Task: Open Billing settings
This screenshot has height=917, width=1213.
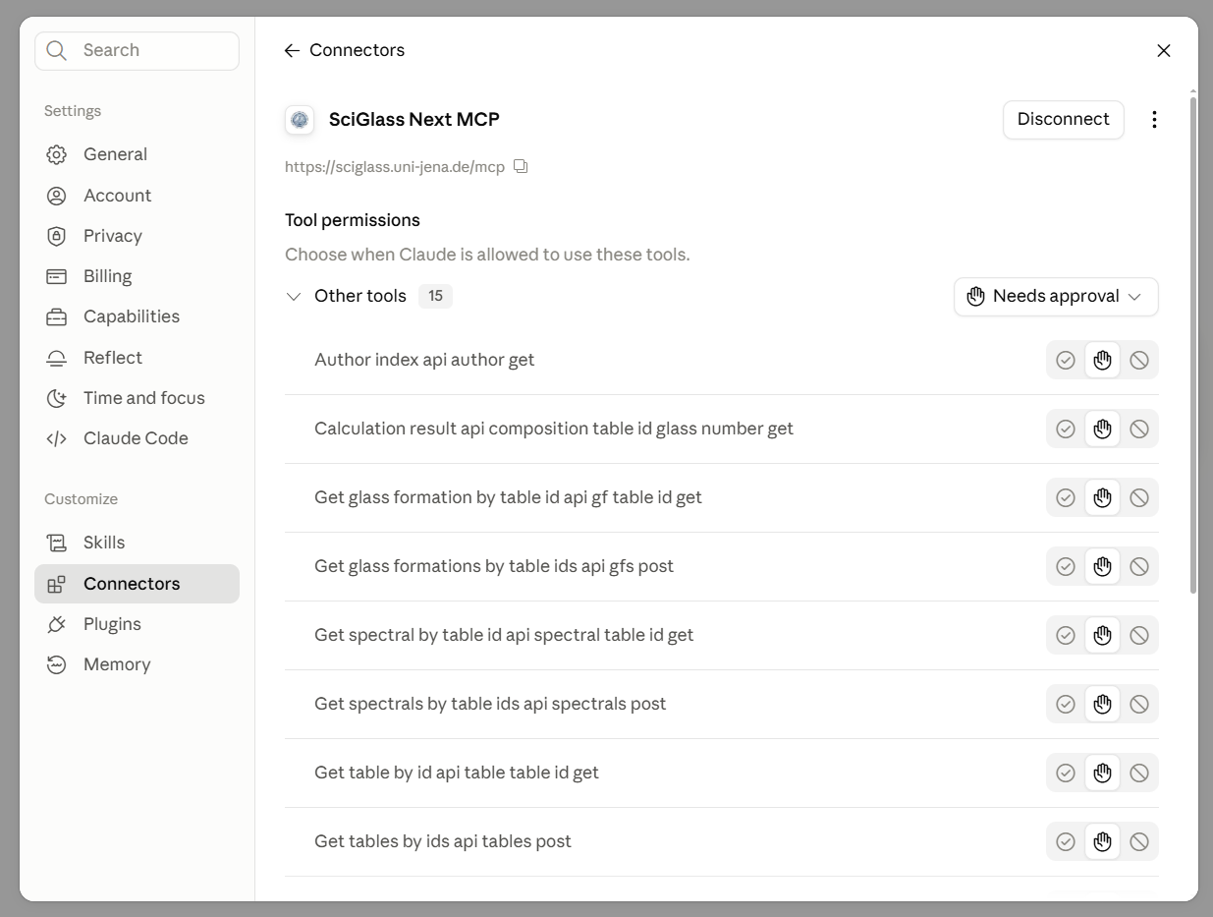Action: pos(137,276)
